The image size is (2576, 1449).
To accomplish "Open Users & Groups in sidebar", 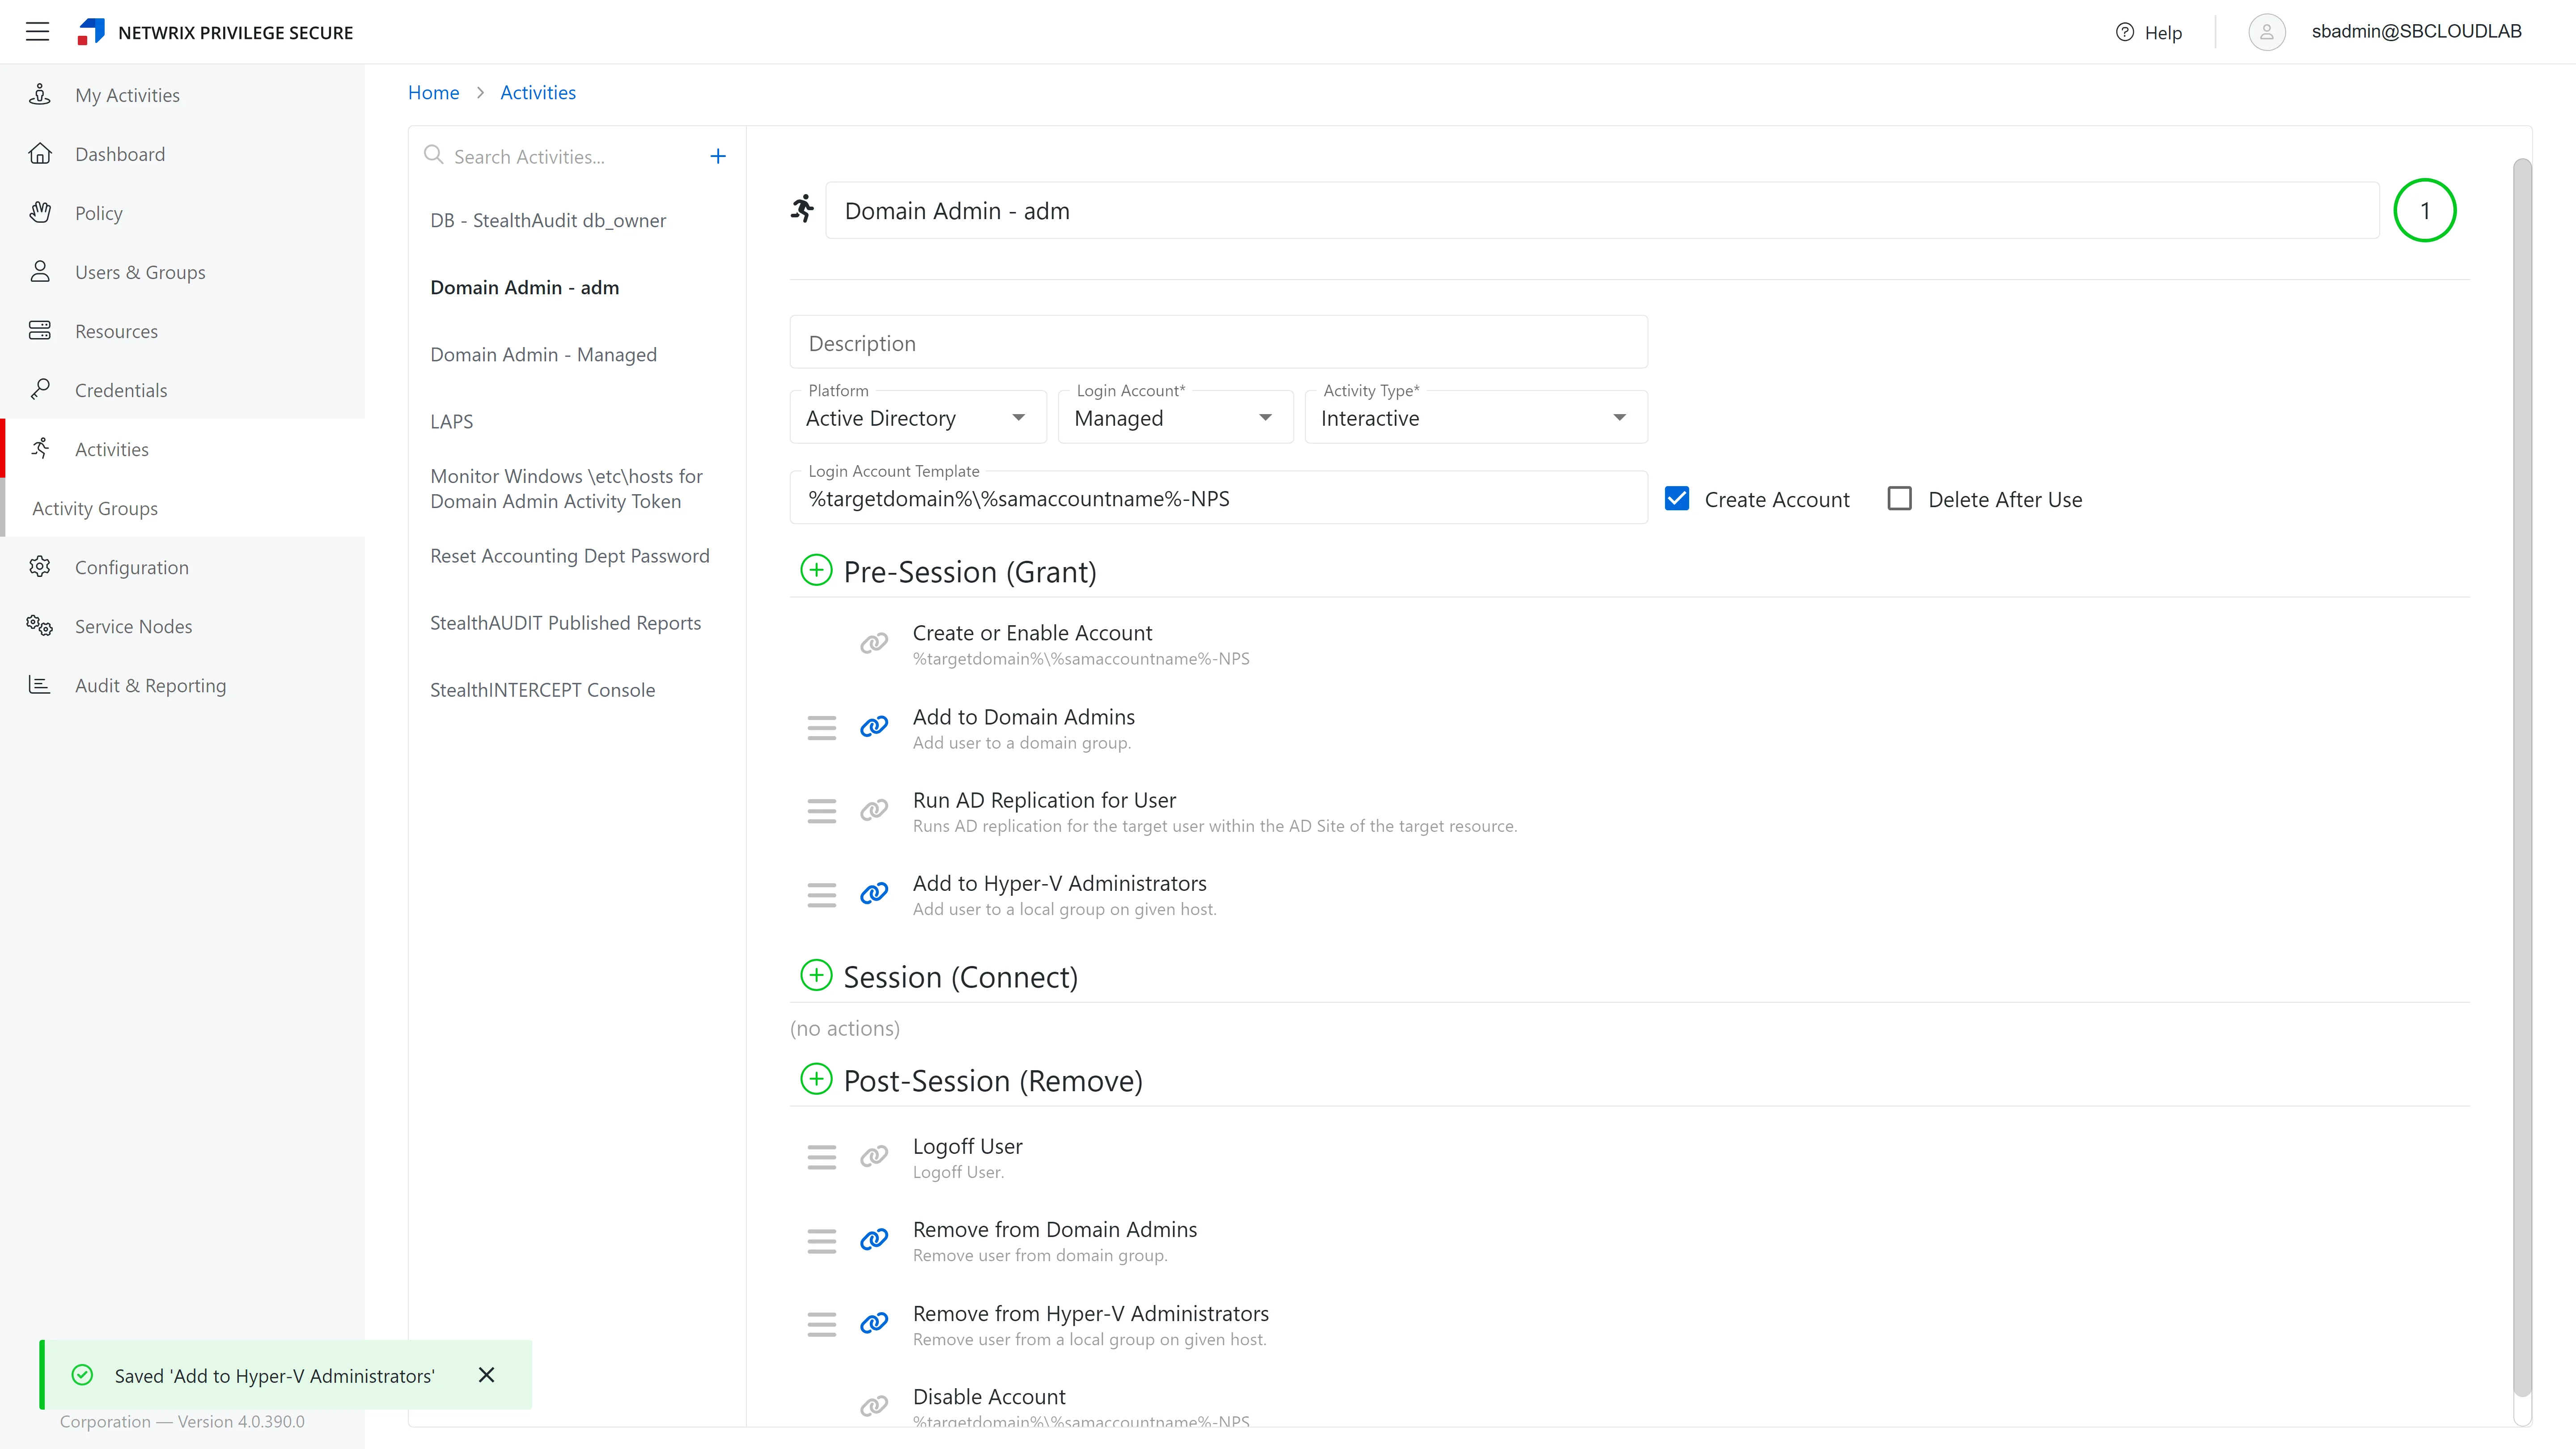I will [182, 272].
